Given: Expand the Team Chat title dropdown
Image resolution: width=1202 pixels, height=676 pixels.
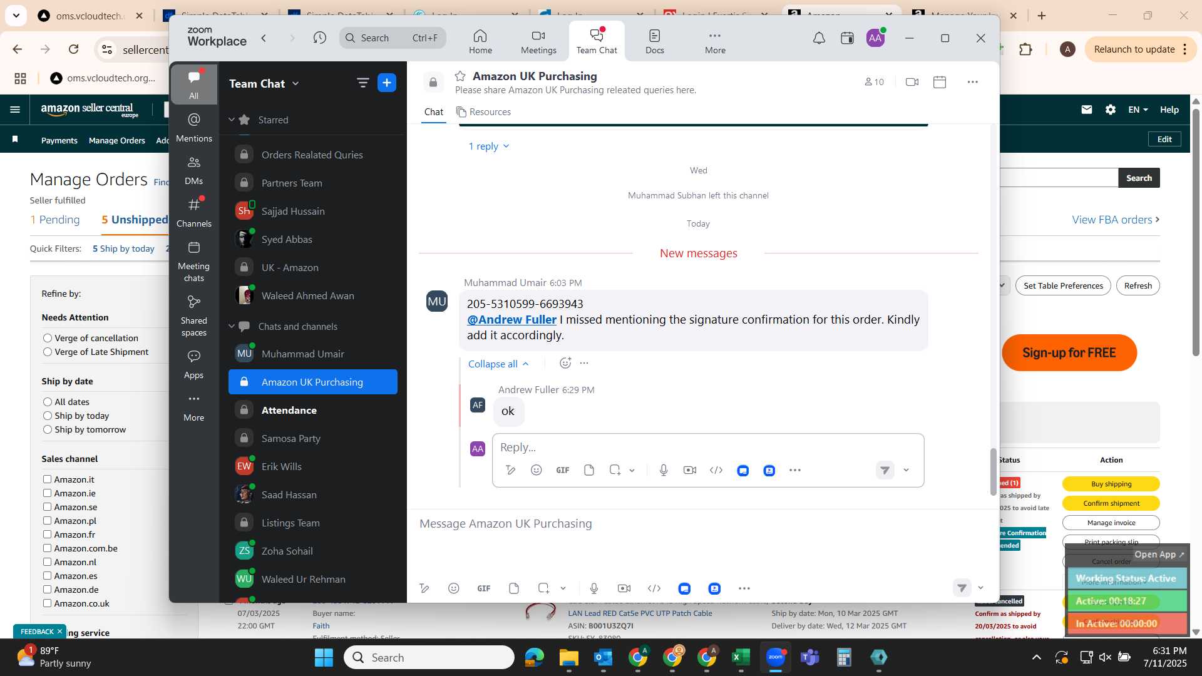Looking at the screenshot, I should coord(295,84).
